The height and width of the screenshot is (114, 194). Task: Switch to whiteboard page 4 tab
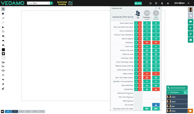tap(35, 112)
